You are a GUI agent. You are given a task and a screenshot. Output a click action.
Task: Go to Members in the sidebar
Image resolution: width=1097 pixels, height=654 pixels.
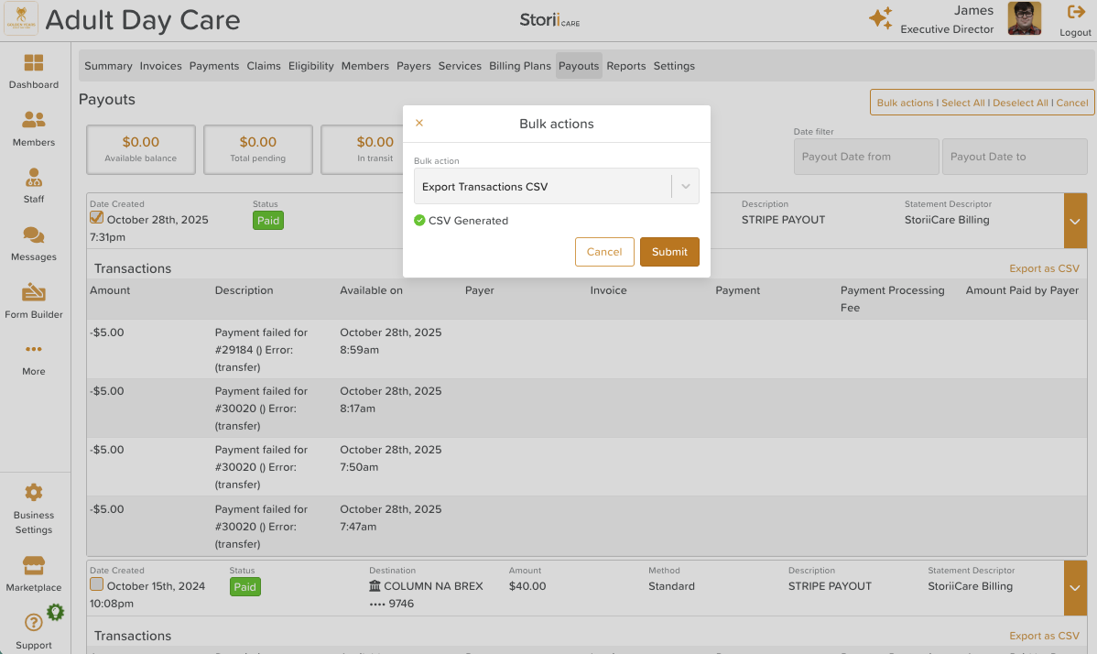tap(34, 120)
